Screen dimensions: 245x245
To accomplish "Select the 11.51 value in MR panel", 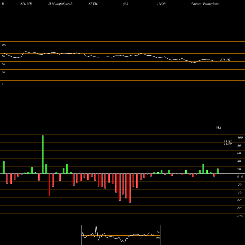I will (x=228, y=141).
